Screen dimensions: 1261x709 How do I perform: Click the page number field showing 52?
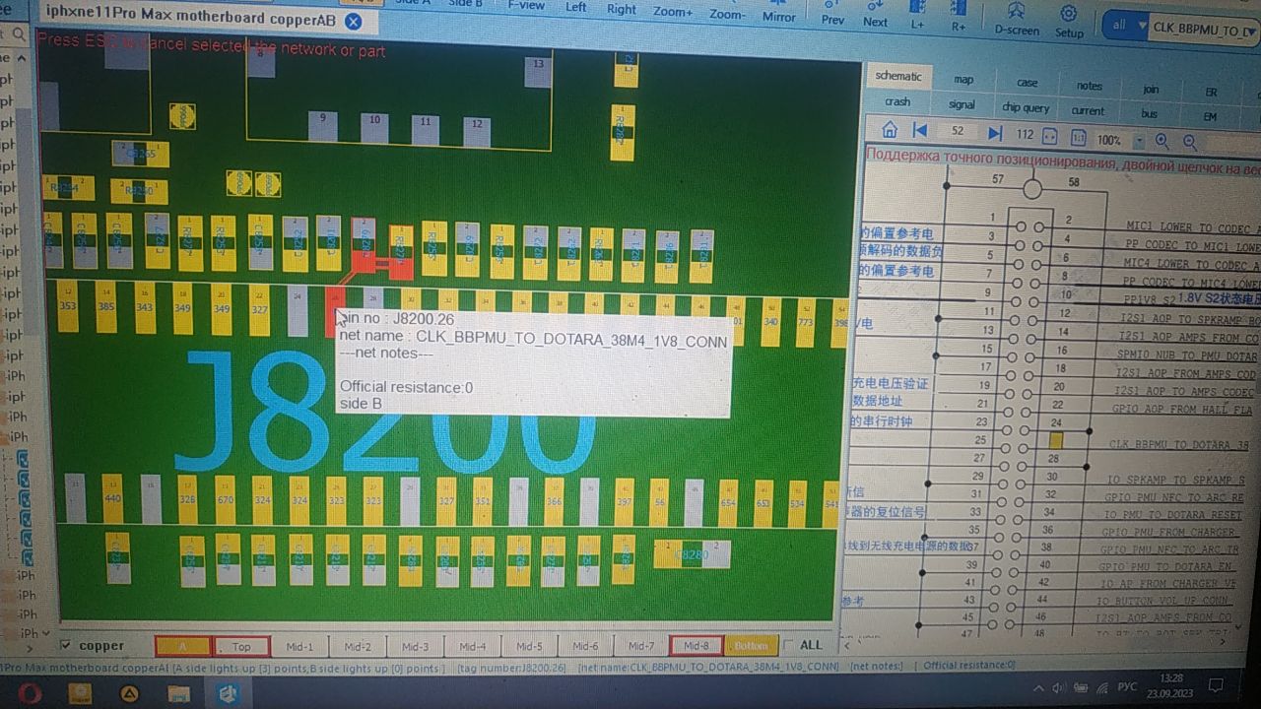pos(958,132)
